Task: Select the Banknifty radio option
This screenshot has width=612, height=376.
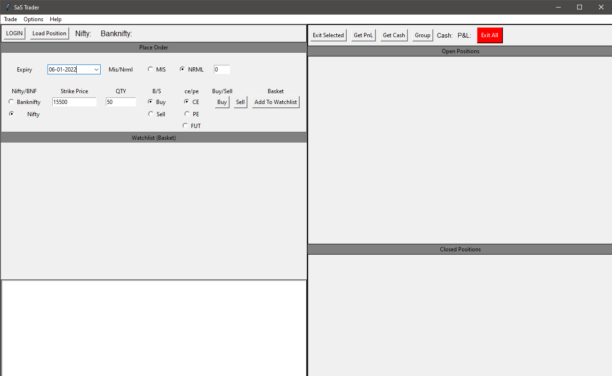Action: click(x=11, y=102)
